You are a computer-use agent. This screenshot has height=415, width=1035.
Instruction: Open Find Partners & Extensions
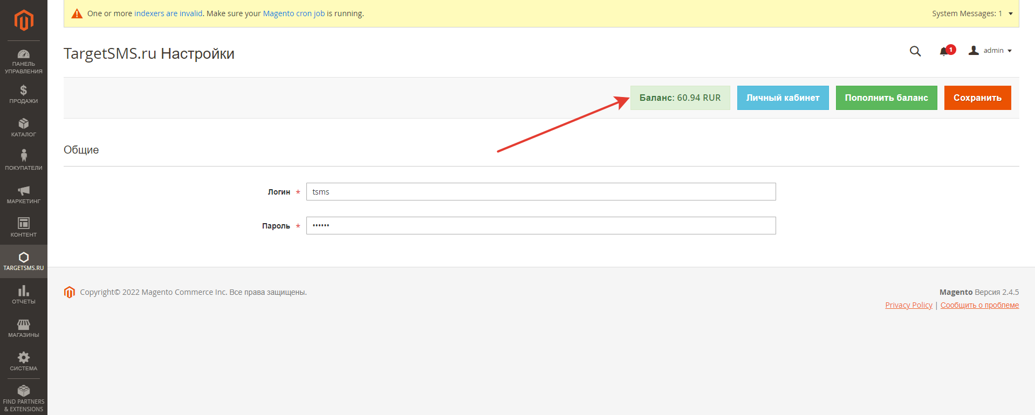tap(24, 399)
